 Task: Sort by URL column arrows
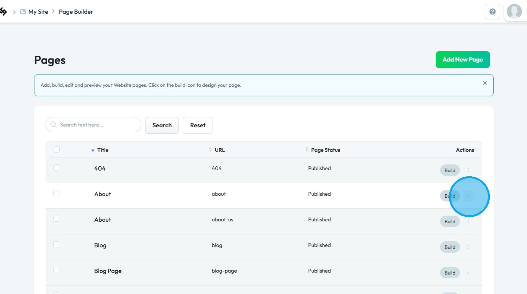(210, 149)
